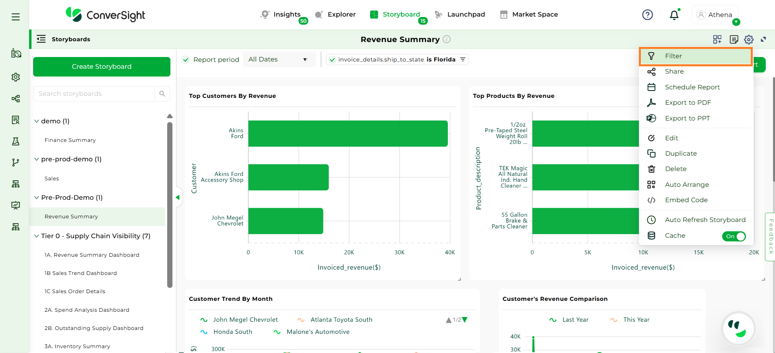Click the storyboard settings gear icon

pos(749,39)
